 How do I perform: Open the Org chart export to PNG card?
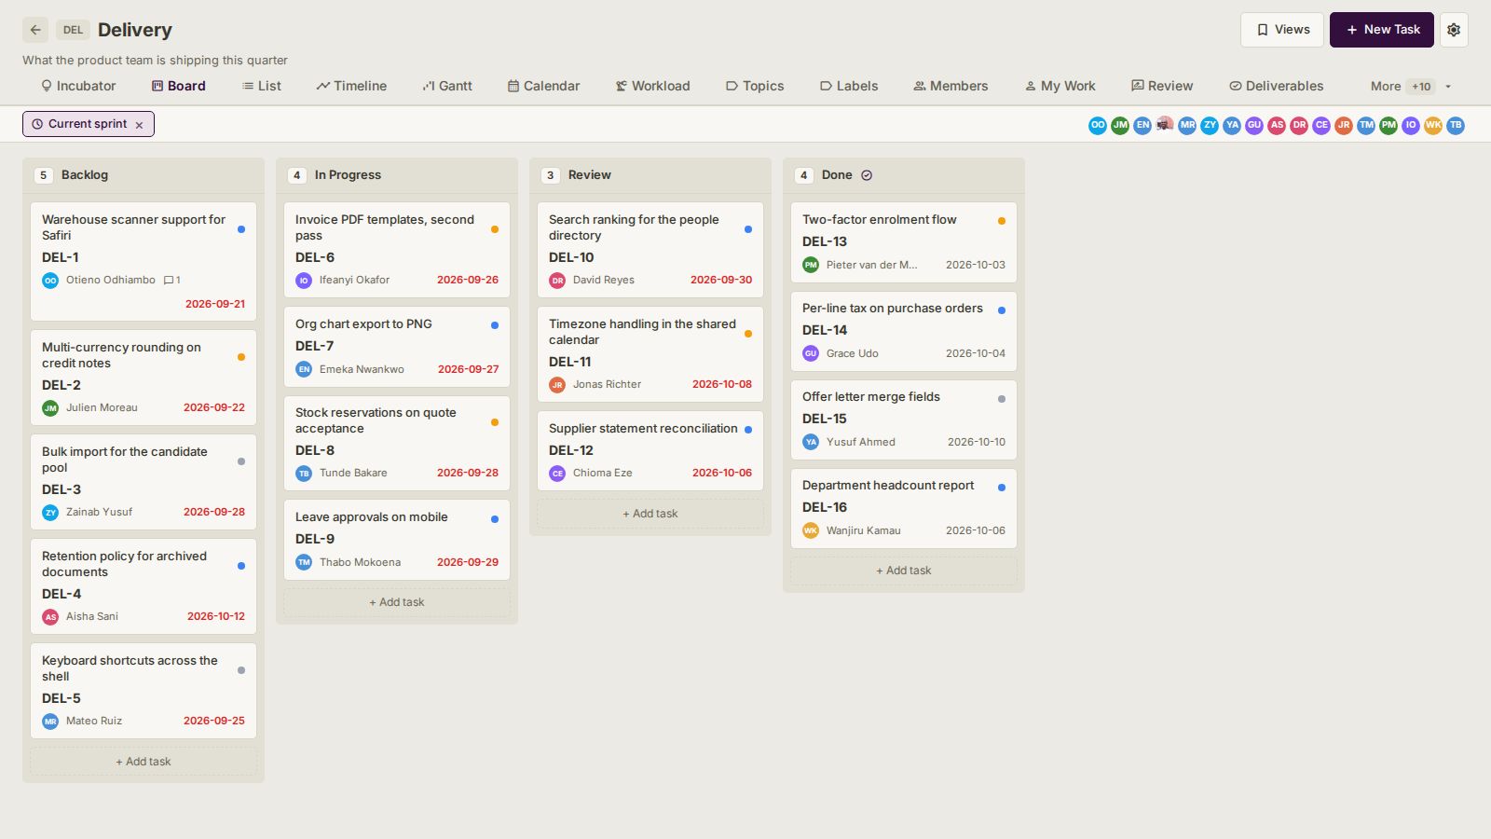397,347
